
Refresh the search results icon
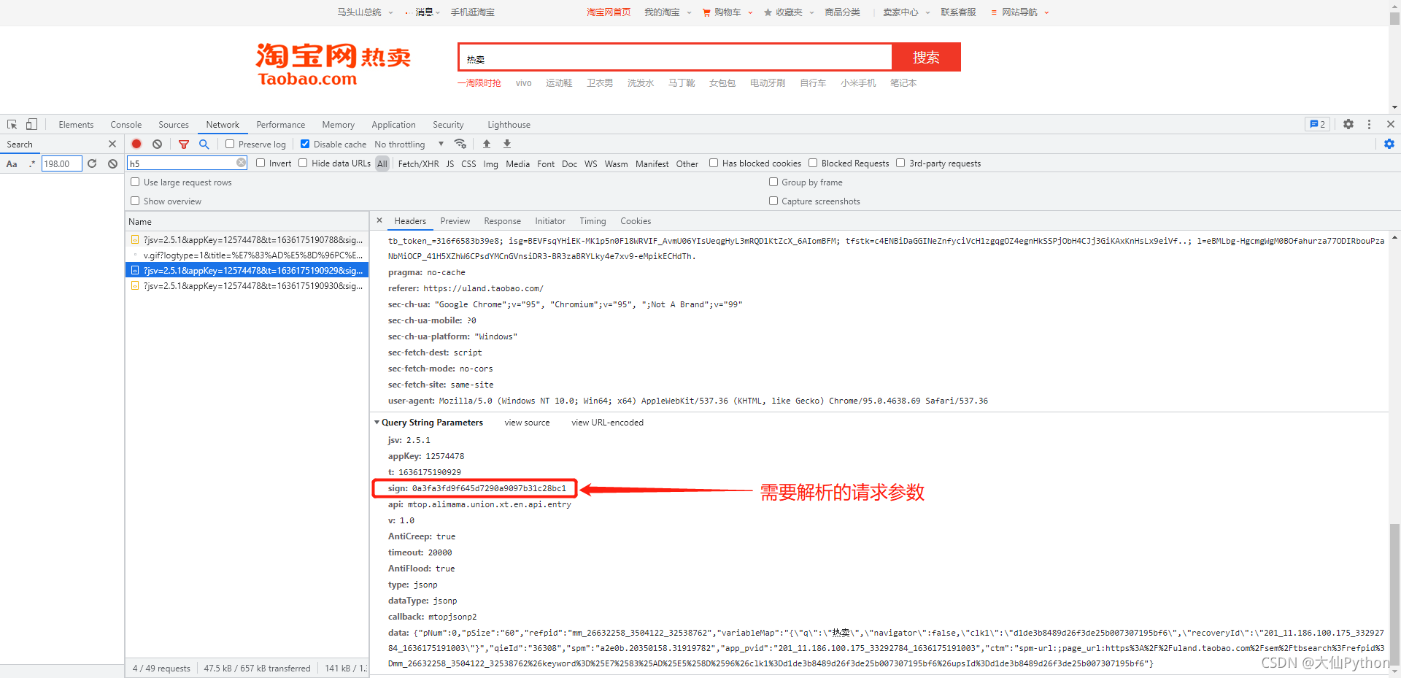pyautogui.click(x=92, y=163)
